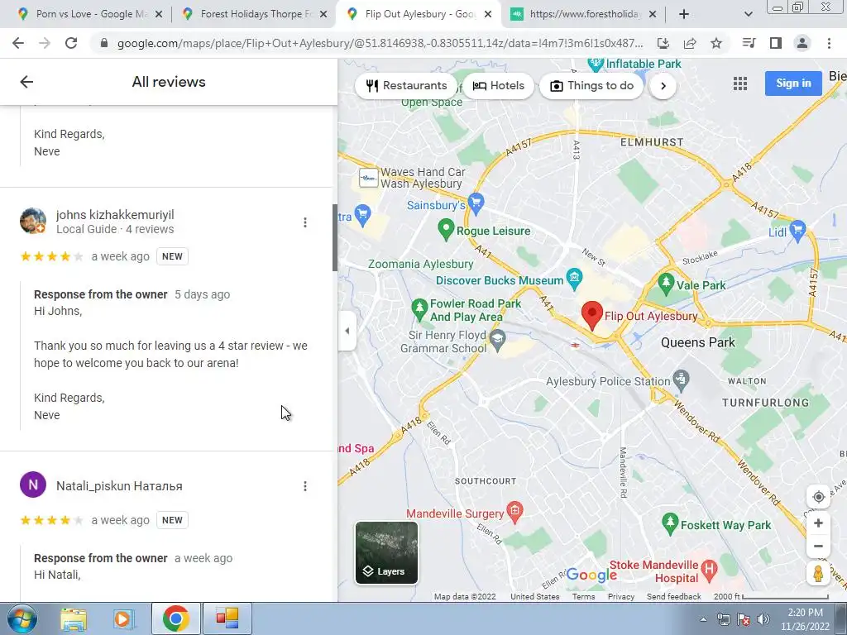Open media control icon in toolbar
Image resolution: width=847 pixels, height=635 pixels.
(749, 43)
